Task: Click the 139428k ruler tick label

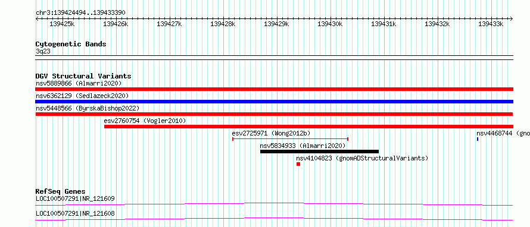Action: click(223, 24)
